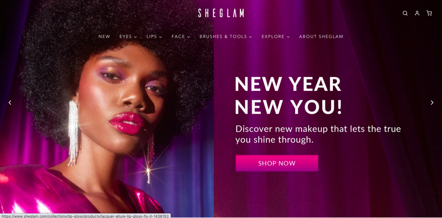Open the user account icon
Image resolution: width=442 pixels, height=218 pixels.
pos(417,13)
